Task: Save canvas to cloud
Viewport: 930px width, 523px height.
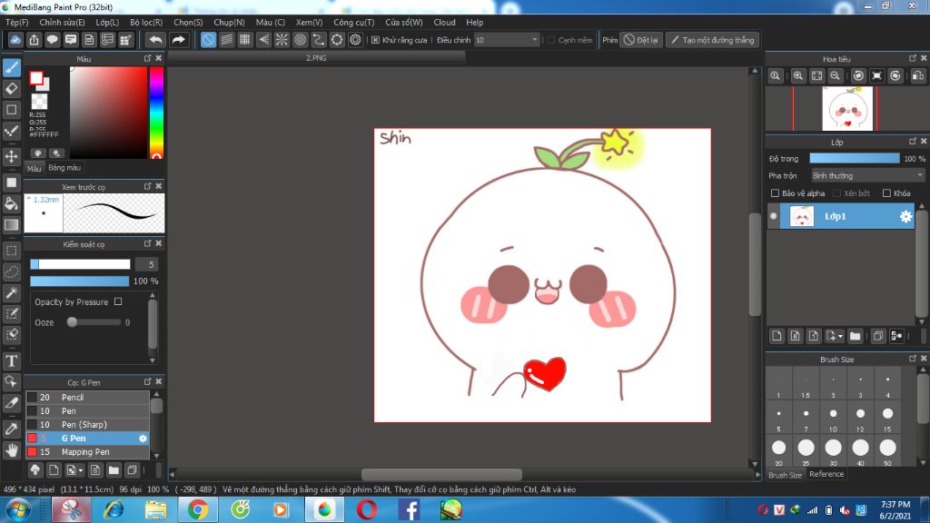Action: (15, 40)
